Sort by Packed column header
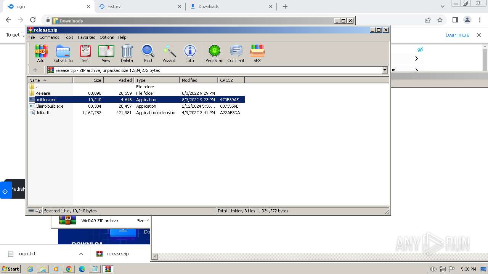488x274 pixels. click(119, 80)
